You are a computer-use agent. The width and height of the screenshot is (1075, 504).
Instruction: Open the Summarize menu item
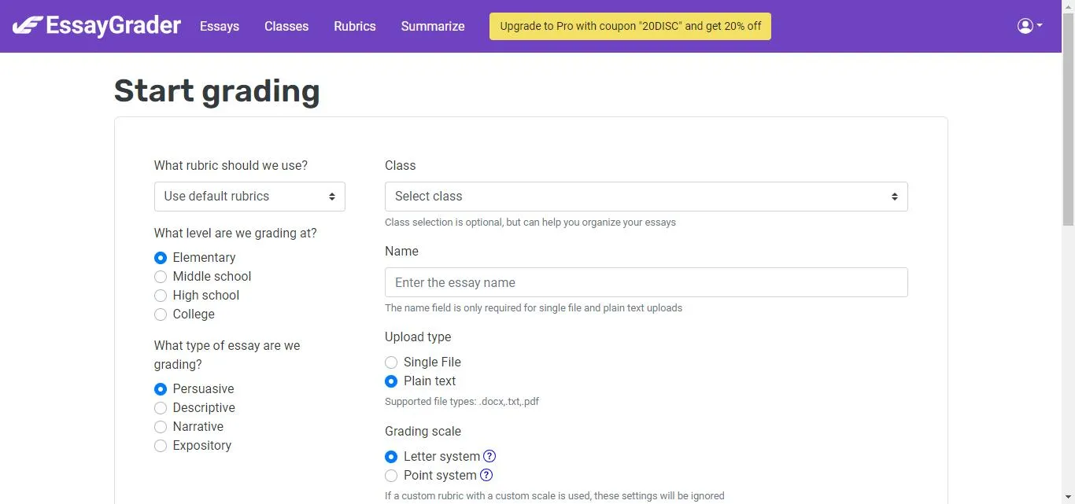click(433, 26)
